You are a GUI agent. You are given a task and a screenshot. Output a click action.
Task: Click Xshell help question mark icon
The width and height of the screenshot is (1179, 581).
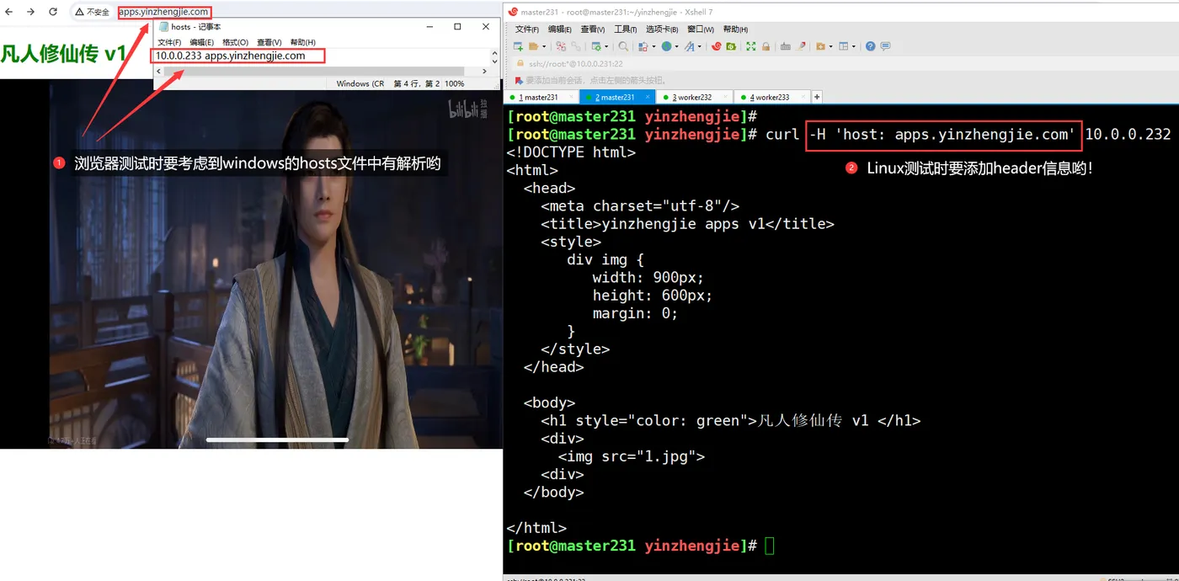pos(871,46)
